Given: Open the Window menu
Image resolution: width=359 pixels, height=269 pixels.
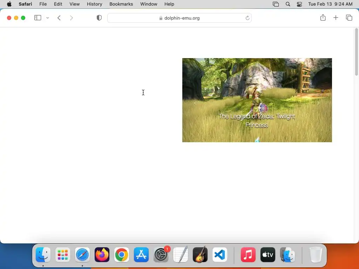Looking at the screenshot, I should (149, 4).
